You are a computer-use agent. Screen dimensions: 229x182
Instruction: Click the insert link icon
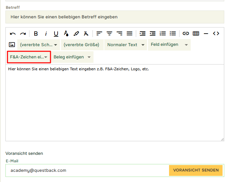(x=186, y=34)
